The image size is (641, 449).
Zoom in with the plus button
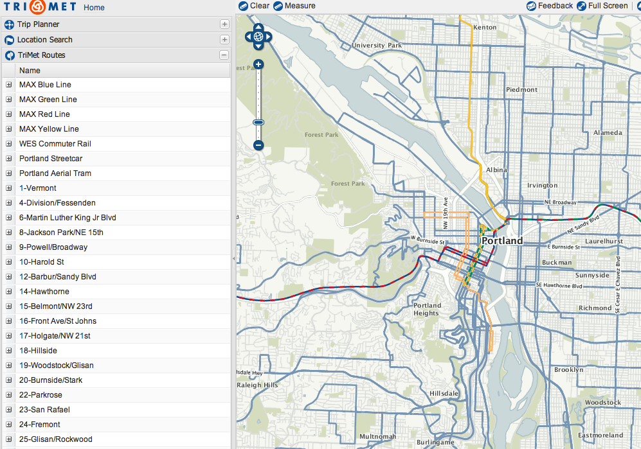(258, 64)
